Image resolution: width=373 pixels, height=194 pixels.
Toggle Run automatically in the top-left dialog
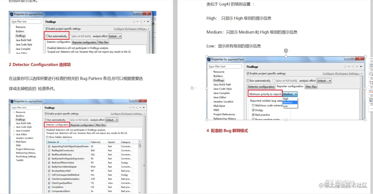pos(47,36)
